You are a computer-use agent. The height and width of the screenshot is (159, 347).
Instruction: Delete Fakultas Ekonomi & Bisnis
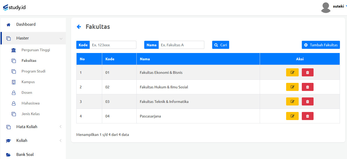[x=308, y=72]
